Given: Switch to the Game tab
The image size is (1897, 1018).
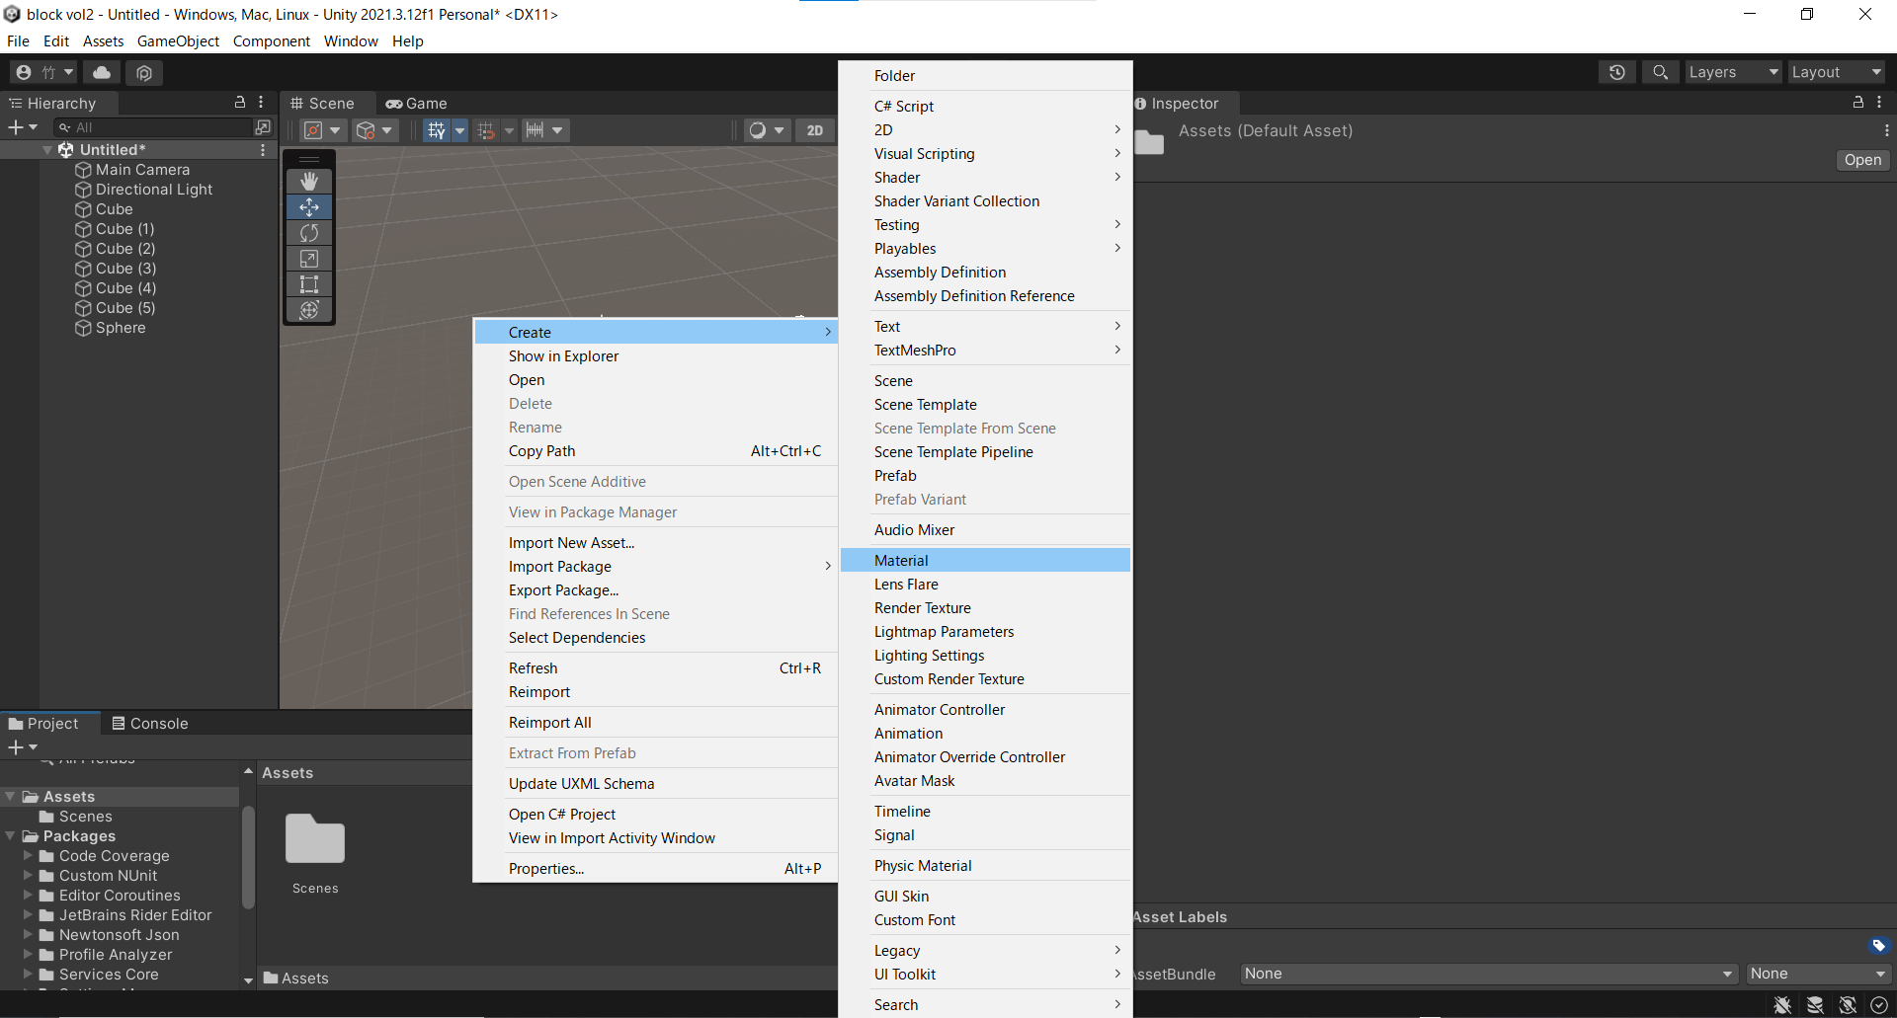Looking at the screenshot, I should [x=416, y=103].
